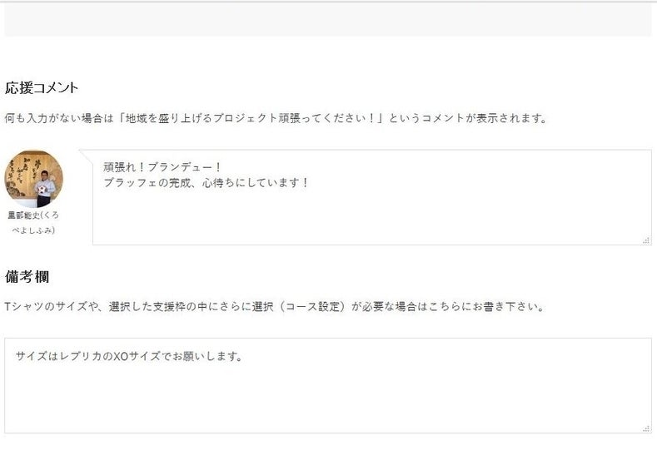Screen dimensions: 657x460
Task: Click the quoted default comment 地域を盛り上げるプロジェクト頑張ってください
Action: [250, 118]
